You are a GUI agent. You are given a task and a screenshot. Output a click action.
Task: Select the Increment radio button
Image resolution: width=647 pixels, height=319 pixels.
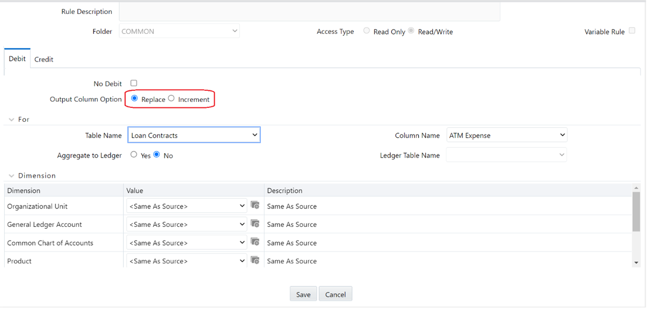(171, 99)
